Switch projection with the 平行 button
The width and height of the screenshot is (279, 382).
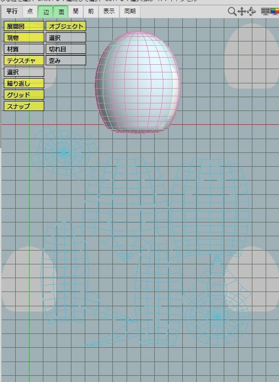[x=12, y=11]
